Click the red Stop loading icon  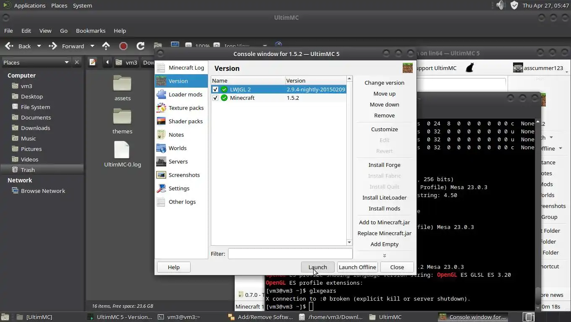pyautogui.click(x=123, y=46)
